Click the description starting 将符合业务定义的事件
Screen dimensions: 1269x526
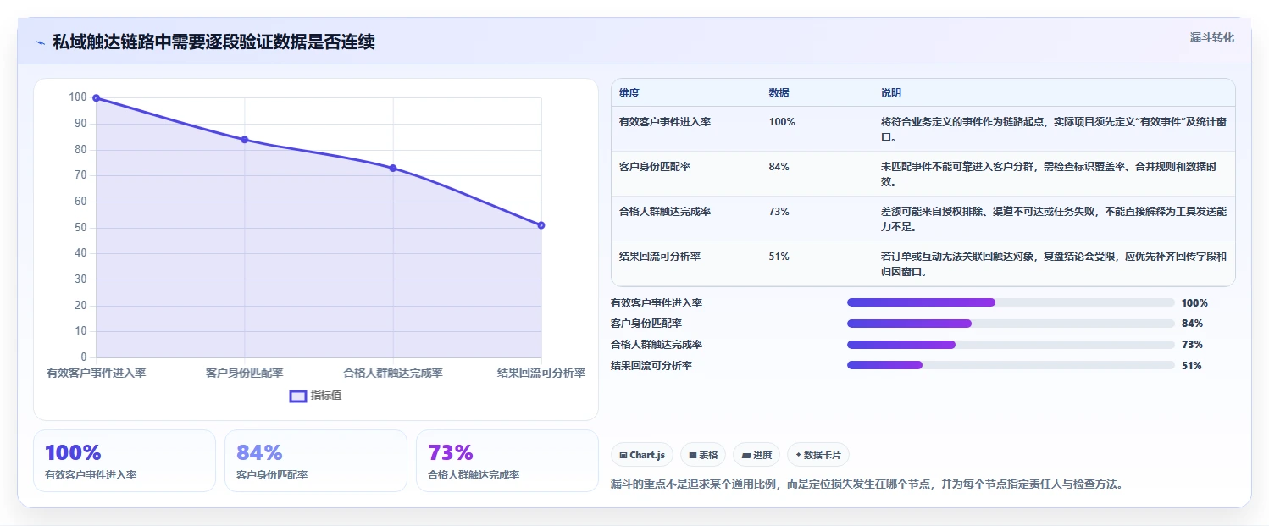pyautogui.click(x=1054, y=130)
